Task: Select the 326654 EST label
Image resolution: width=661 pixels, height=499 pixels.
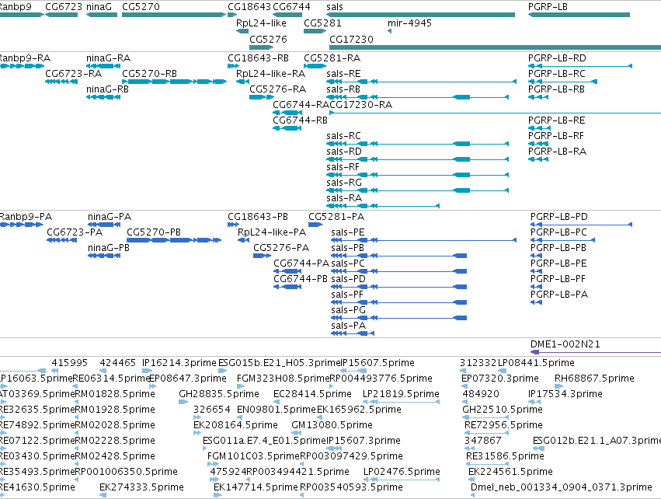Action: click(x=211, y=410)
